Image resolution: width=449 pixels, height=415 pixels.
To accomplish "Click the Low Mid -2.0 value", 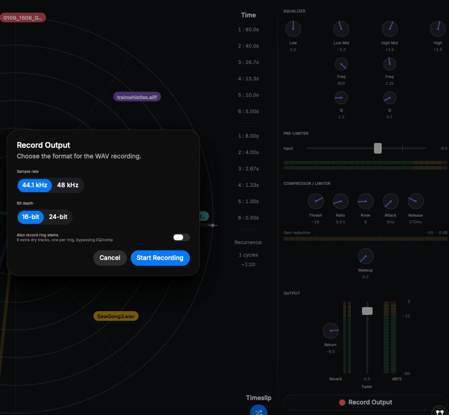I will [x=341, y=50].
